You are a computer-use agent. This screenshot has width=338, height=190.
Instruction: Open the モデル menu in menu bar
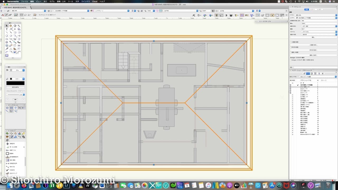point(52,1)
